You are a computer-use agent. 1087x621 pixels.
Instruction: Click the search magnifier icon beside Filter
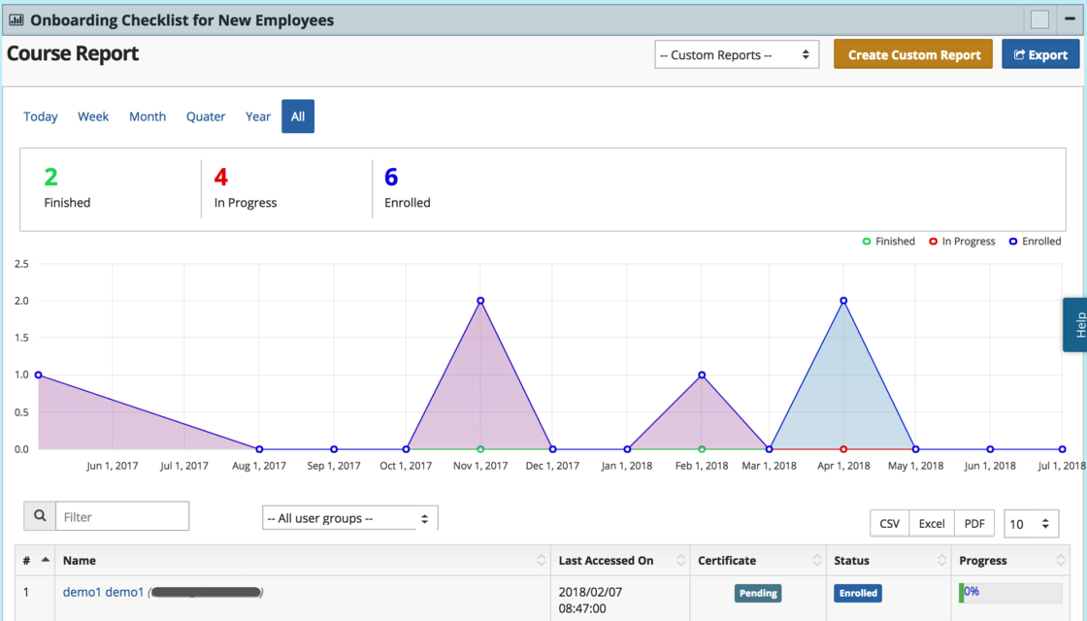tap(40, 516)
